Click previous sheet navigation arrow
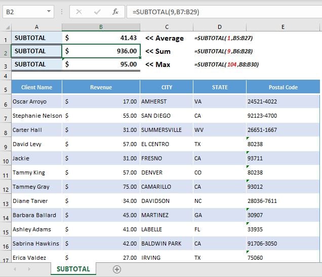Image resolution: width=322 pixels, height=277 pixels. tap(15, 269)
